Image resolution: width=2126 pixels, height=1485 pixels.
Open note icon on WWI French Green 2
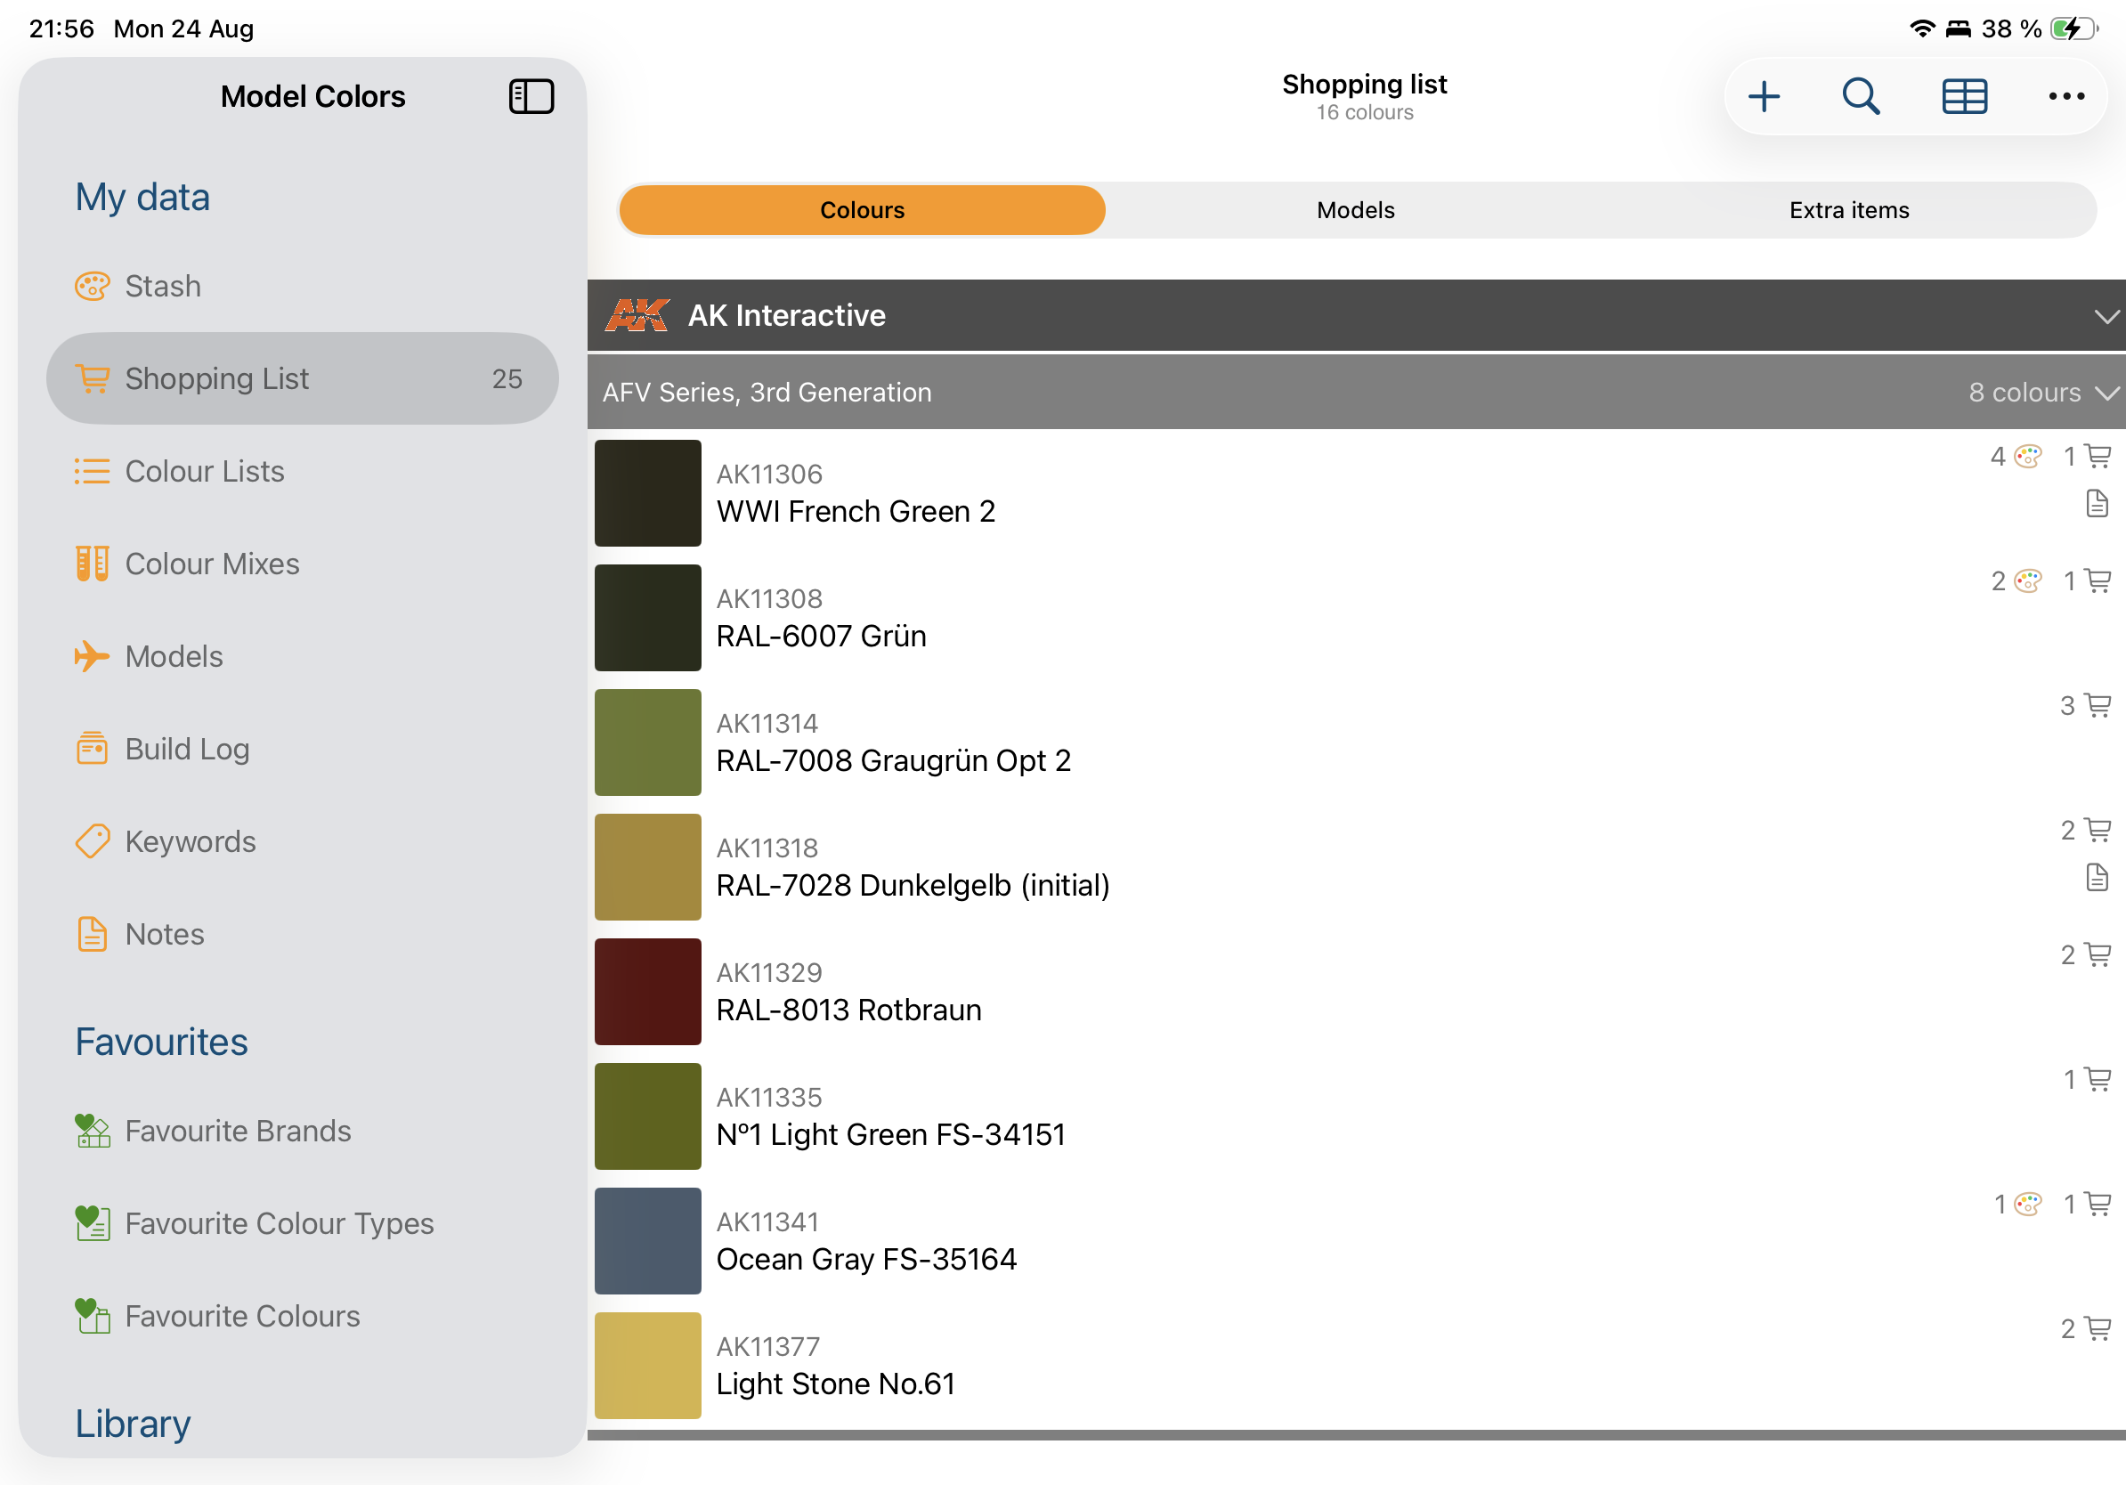click(2098, 504)
